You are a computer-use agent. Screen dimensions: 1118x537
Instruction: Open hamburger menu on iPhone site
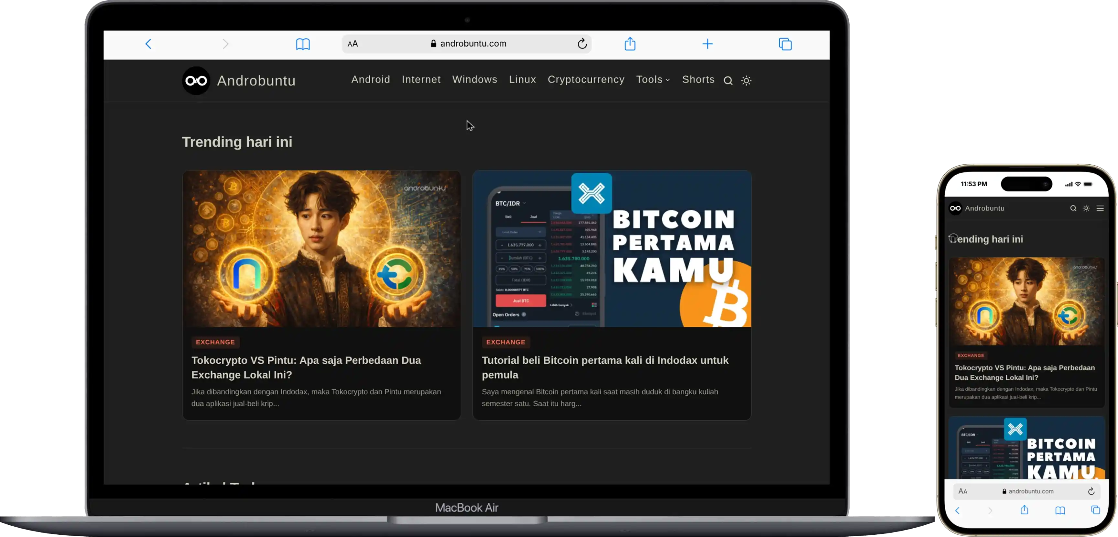coord(1100,208)
